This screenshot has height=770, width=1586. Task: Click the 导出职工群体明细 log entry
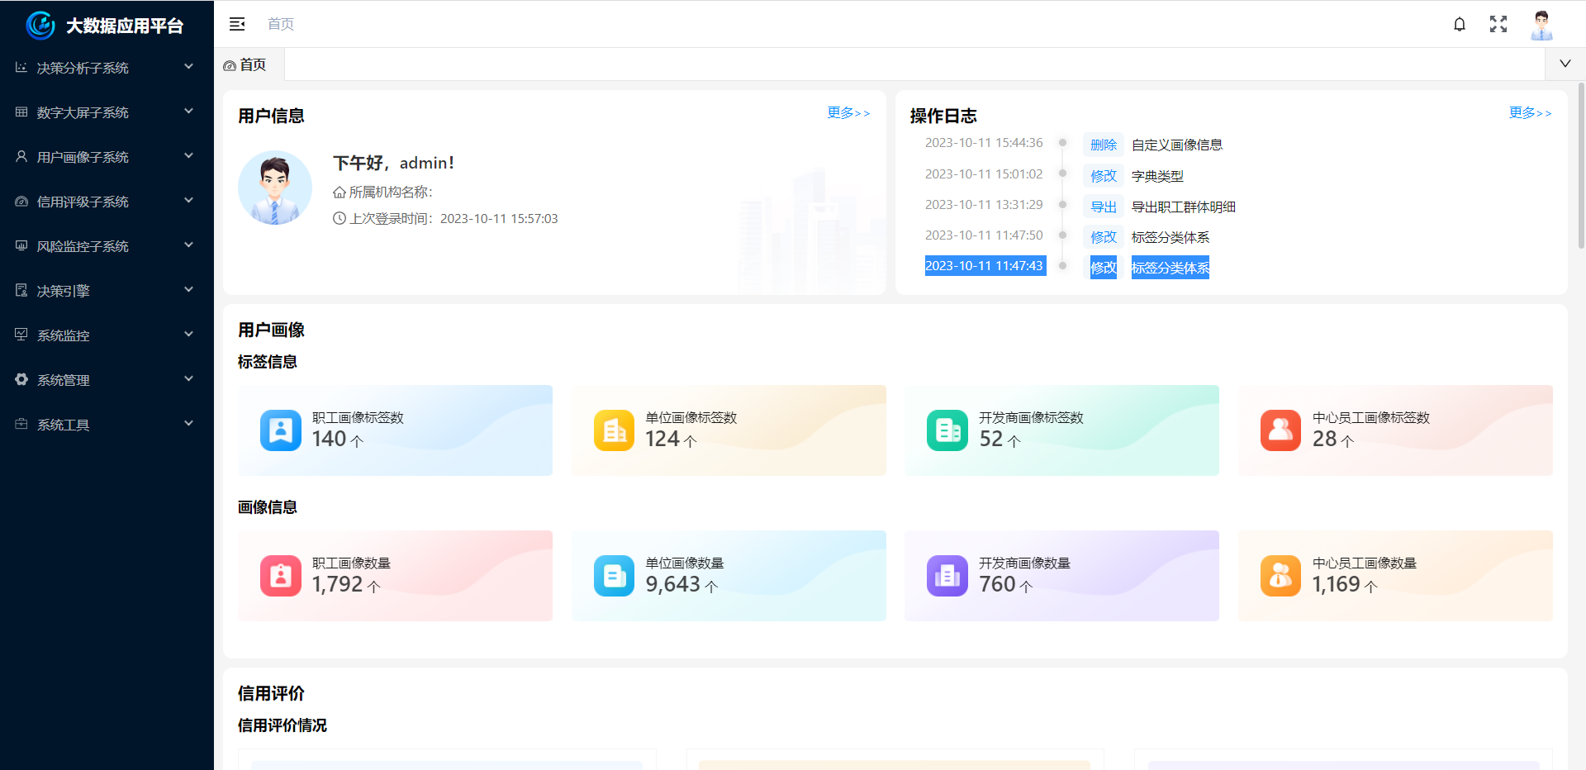click(x=1183, y=207)
